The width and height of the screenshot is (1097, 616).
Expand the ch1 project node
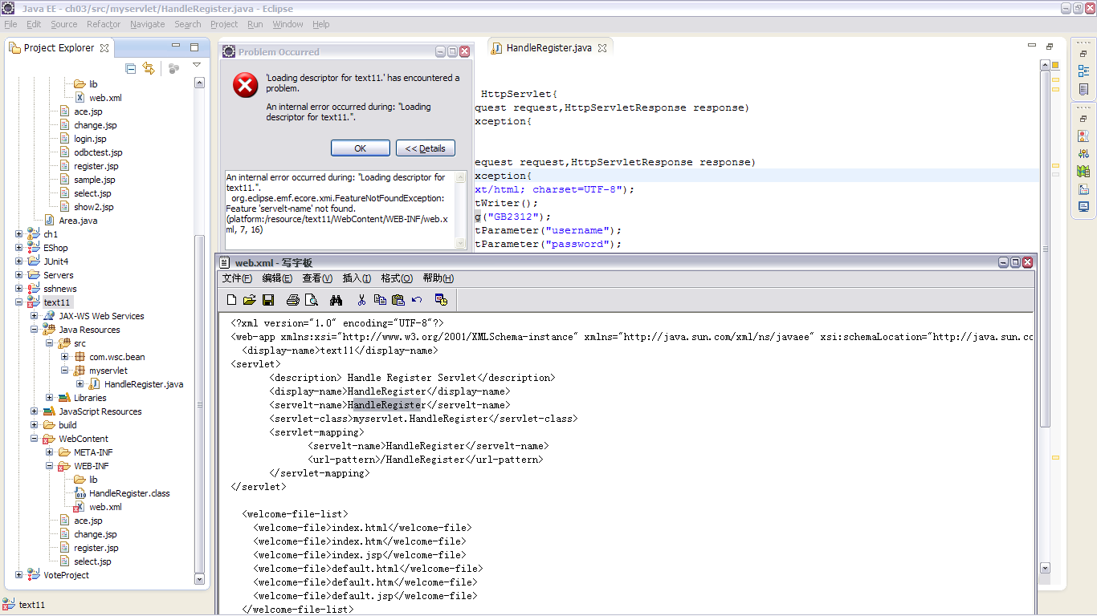(19, 234)
